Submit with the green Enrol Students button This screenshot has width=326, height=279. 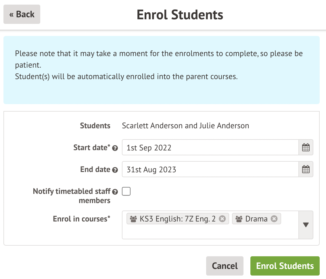[285, 266]
